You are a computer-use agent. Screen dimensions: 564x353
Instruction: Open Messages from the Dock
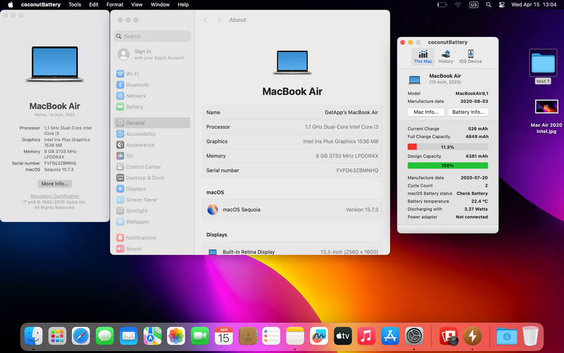click(x=104, y=336)
